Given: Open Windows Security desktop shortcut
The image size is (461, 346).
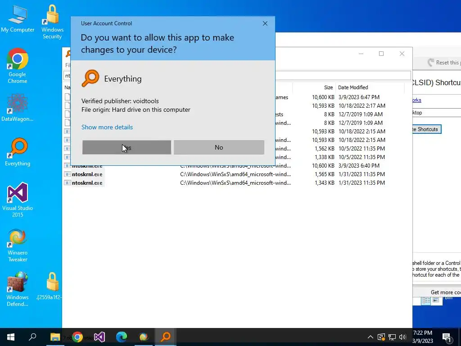Looking at the screenshot, I should 52,22.
